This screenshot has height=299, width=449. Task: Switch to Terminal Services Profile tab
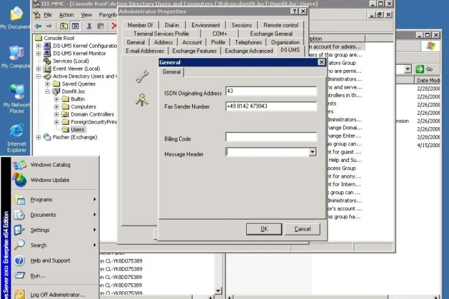point(161,34)
